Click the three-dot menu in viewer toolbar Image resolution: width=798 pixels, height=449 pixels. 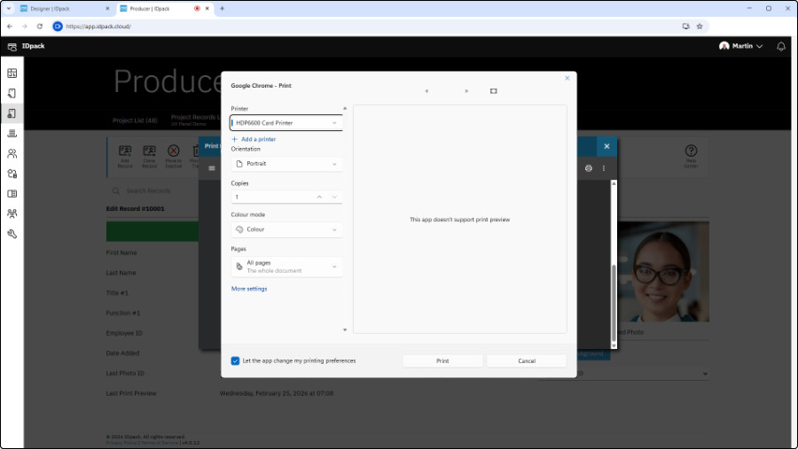604,168
